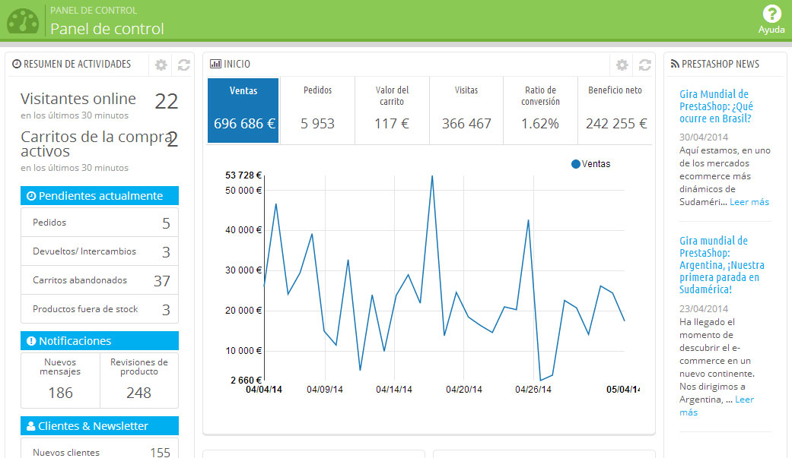
Task: Click the Panel de control page title
Action: click(x=107, y=29)
